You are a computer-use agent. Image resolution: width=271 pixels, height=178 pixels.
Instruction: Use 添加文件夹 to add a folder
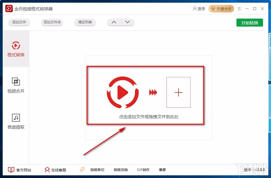[52, 22]
